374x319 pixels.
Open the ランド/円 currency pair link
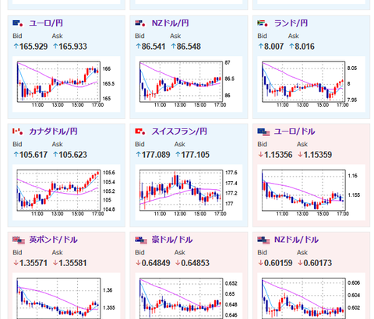click(291, 23)
